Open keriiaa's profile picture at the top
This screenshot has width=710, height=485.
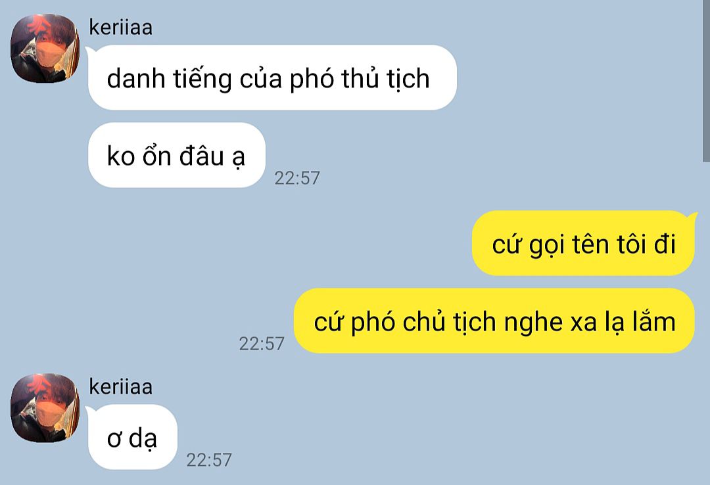[x=45, y=49]
